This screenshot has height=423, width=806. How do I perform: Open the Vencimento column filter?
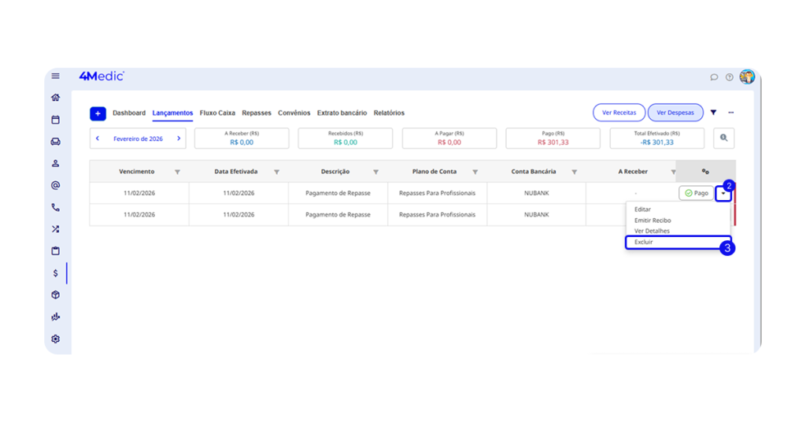(x=177, y=172)
